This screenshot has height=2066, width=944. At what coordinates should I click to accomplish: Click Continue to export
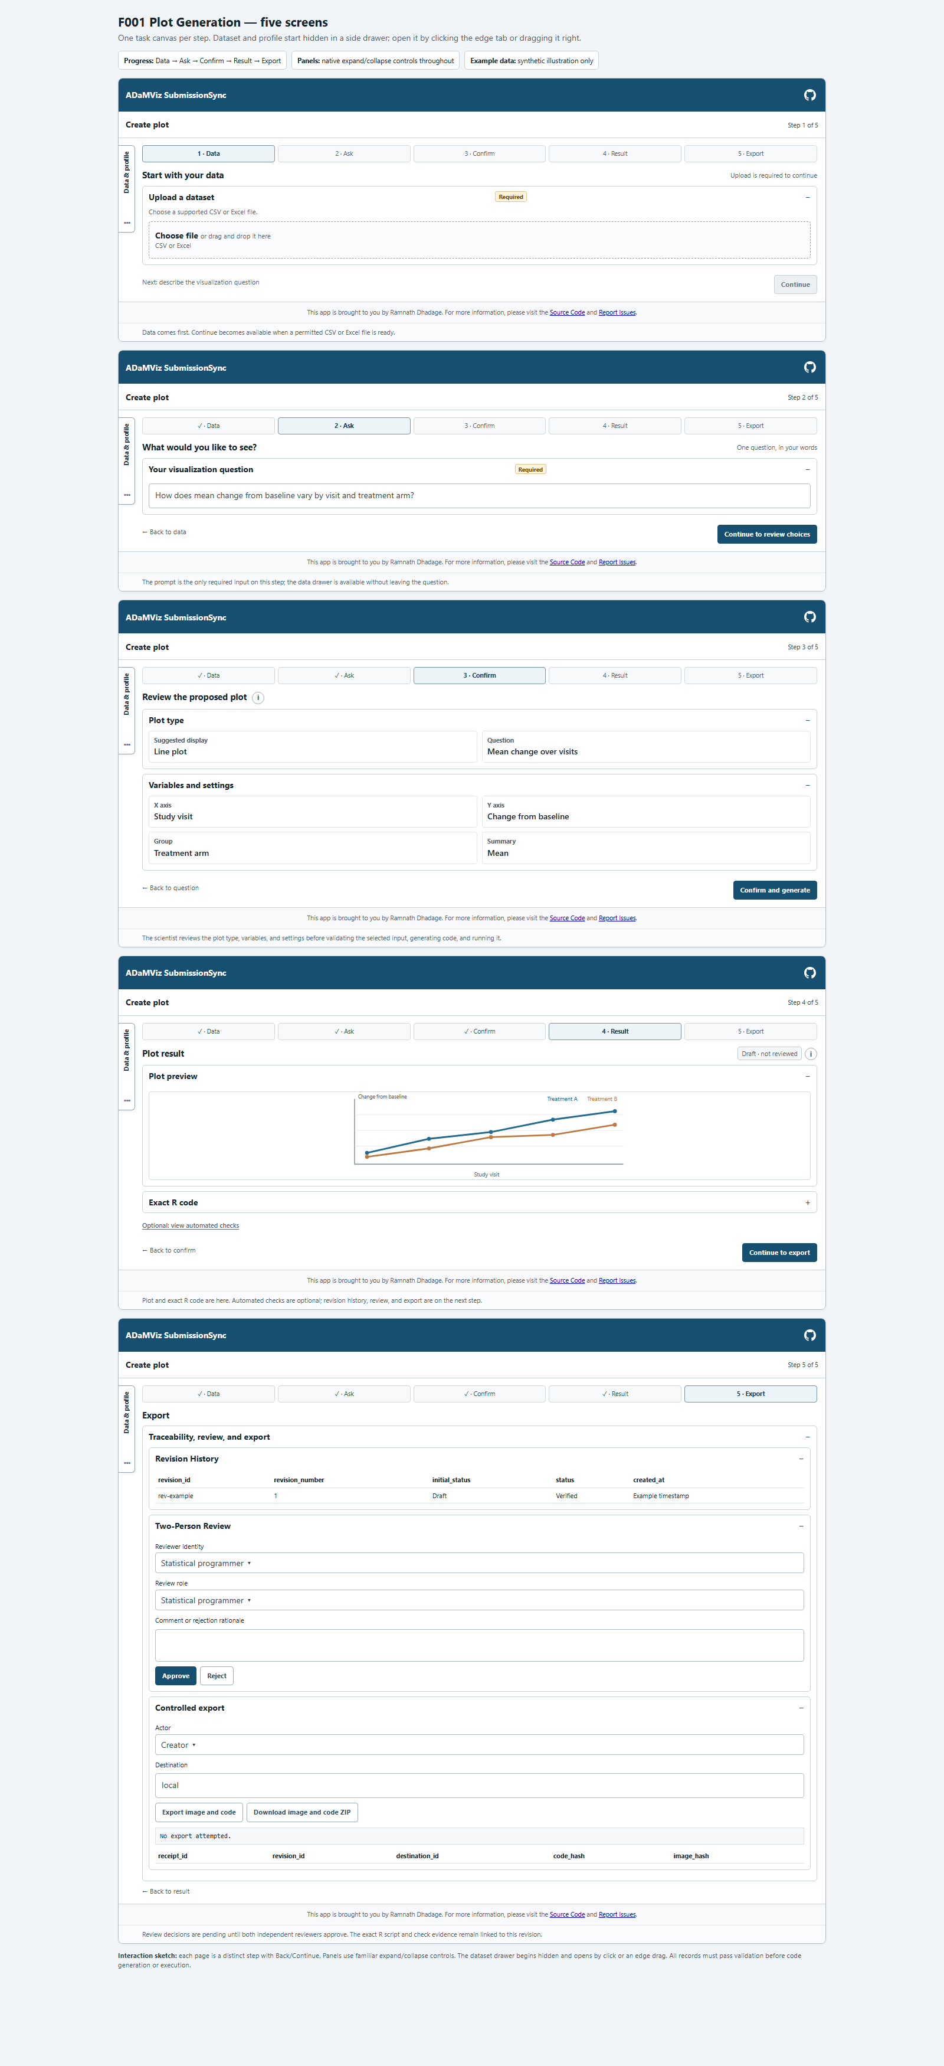[x=779, y=1253]
